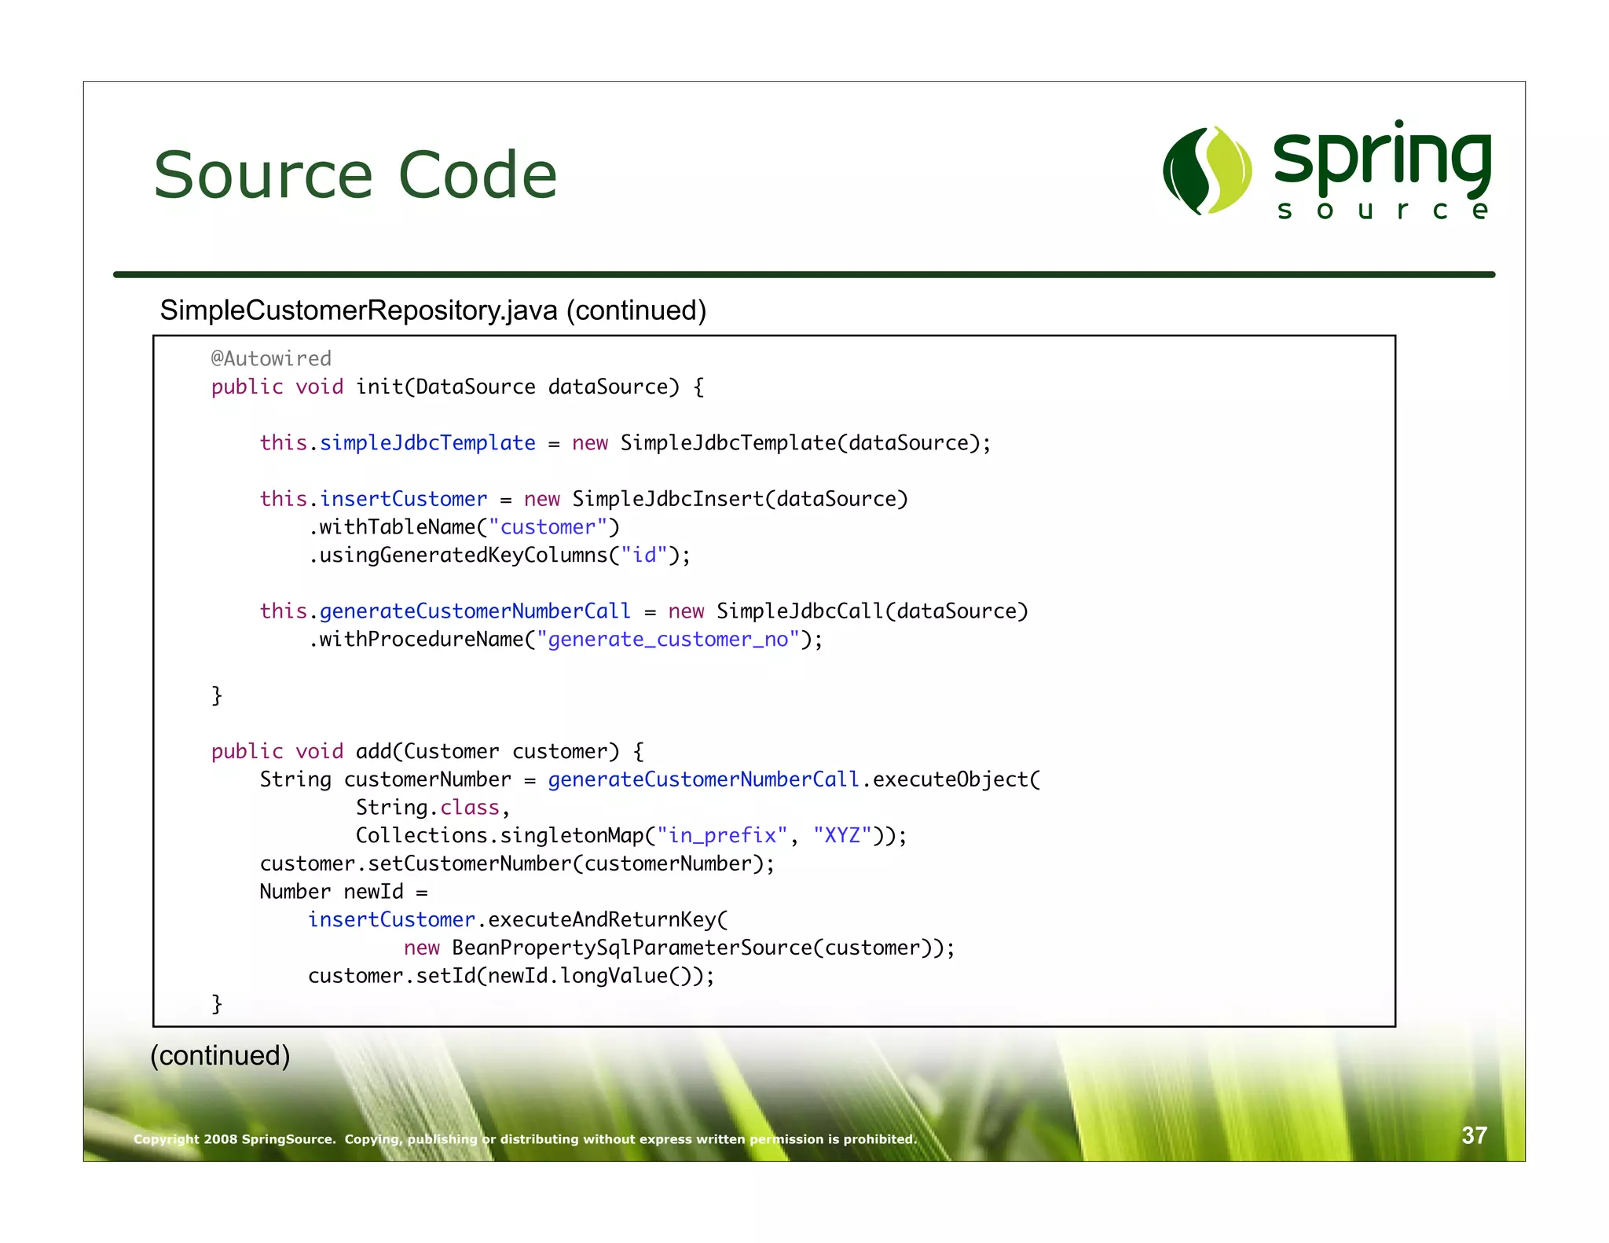Click the 'String.class,' line
This screenshot has height=1243, width=1609.
[433, 807]
